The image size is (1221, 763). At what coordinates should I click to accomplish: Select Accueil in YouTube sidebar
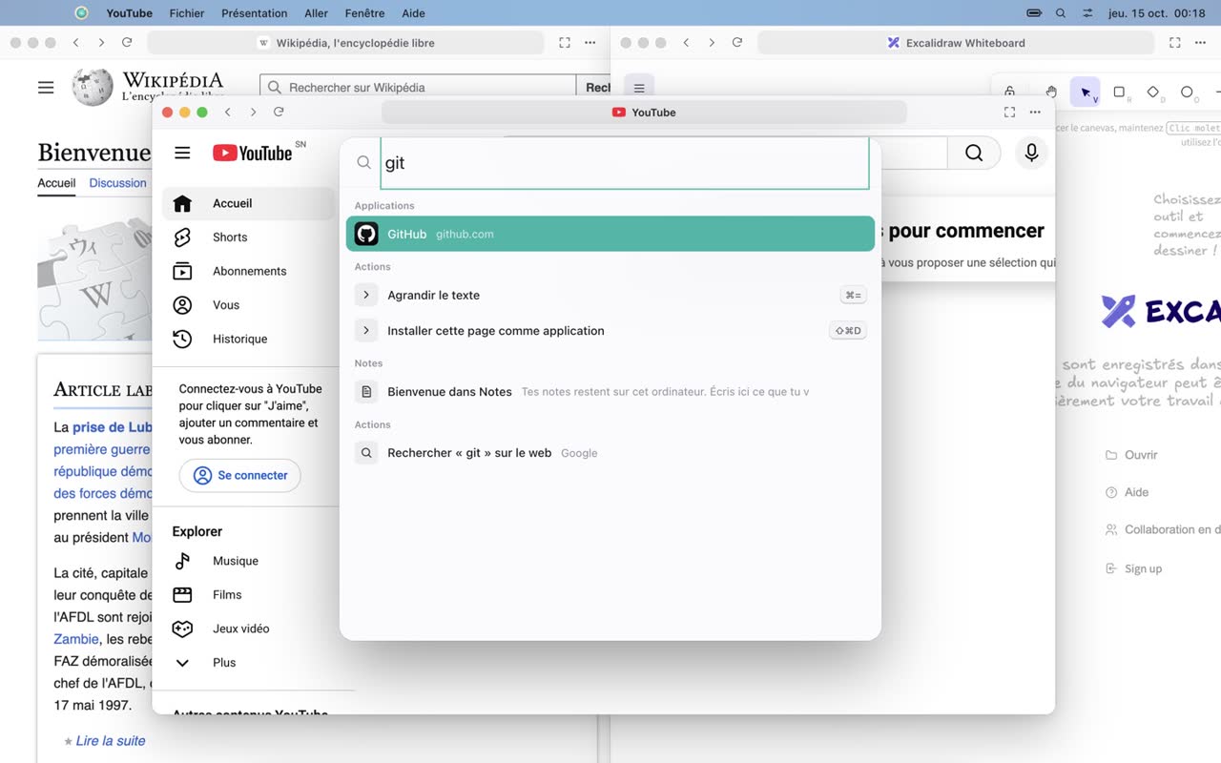click(248, 203)
